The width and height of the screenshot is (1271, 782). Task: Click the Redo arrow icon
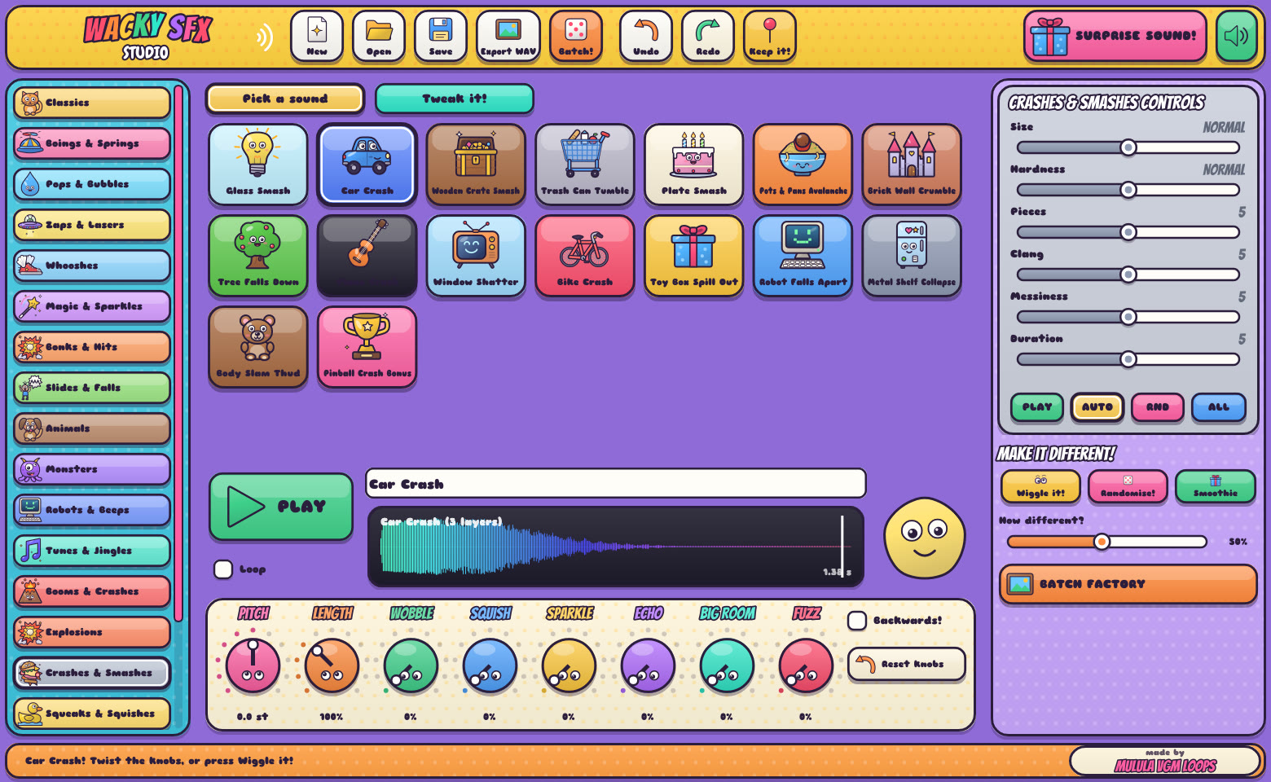pyautogui.click(x=708, y=36)
